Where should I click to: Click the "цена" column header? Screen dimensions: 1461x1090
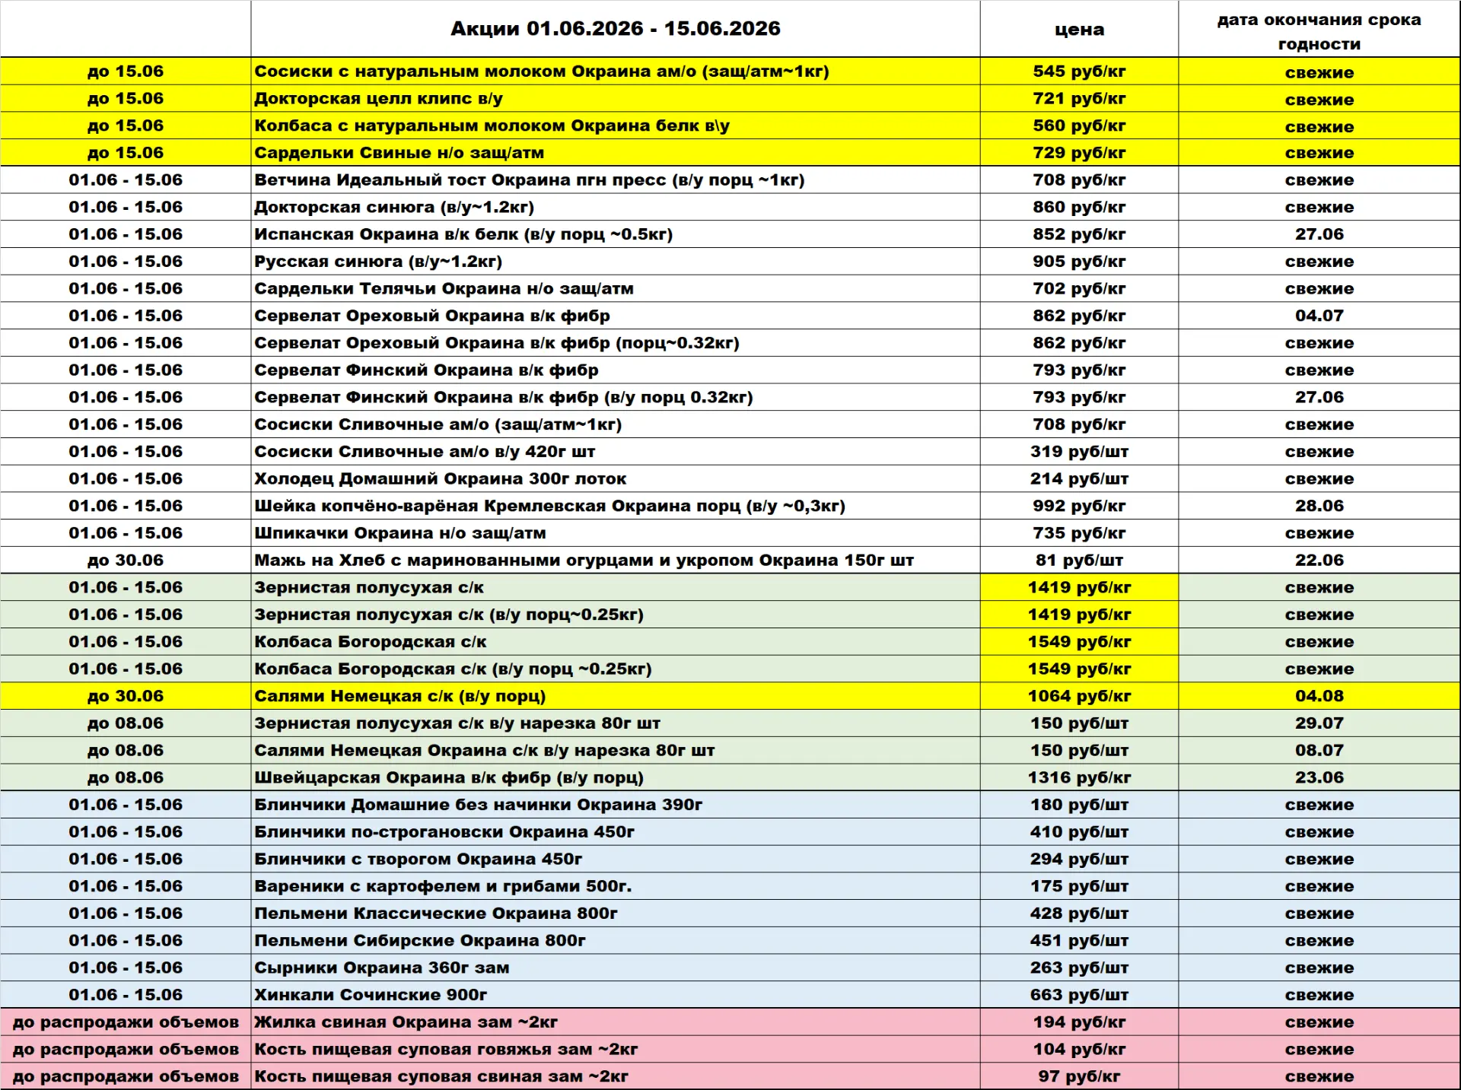(1079, 30)
